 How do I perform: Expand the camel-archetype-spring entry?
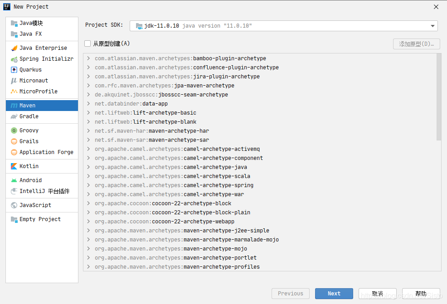[x=88, y=185]
